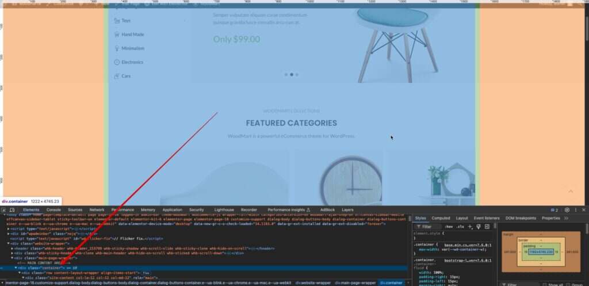Collapse the site-content div node

tap(23, 278)
